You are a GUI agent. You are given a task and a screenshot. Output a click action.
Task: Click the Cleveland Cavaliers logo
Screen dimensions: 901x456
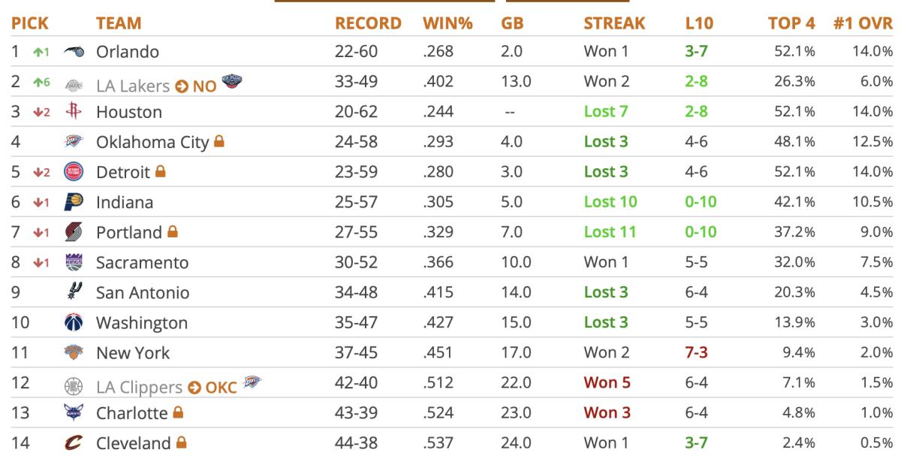(x=74, y=443)
